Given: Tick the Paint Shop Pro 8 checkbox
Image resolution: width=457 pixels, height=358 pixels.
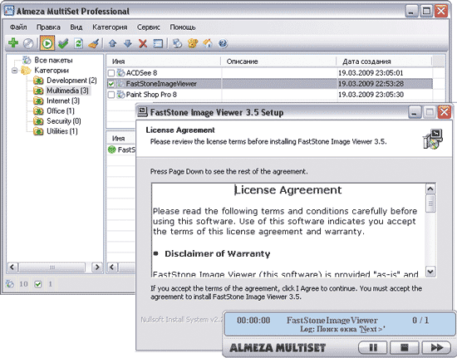Looking at the screenshot, I should pos(111,95).
